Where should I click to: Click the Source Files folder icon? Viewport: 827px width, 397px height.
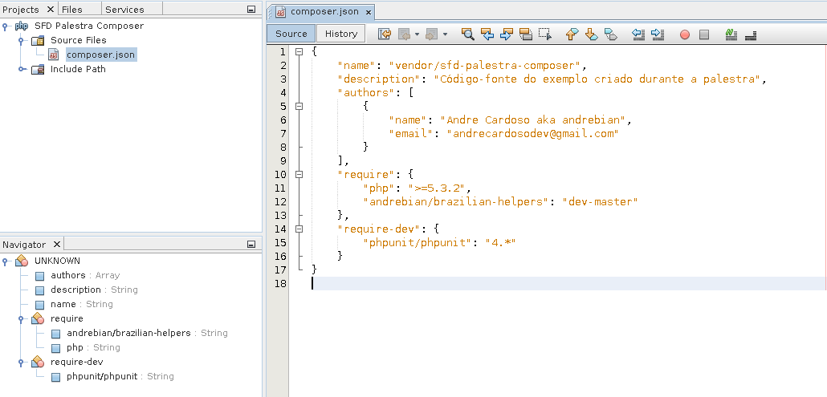[38, 41]
